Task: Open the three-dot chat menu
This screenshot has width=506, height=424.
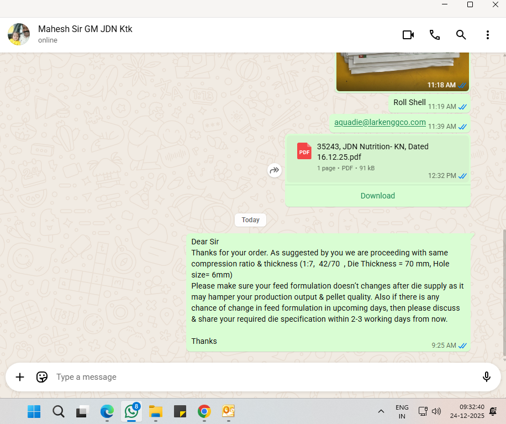Action: 488,35
